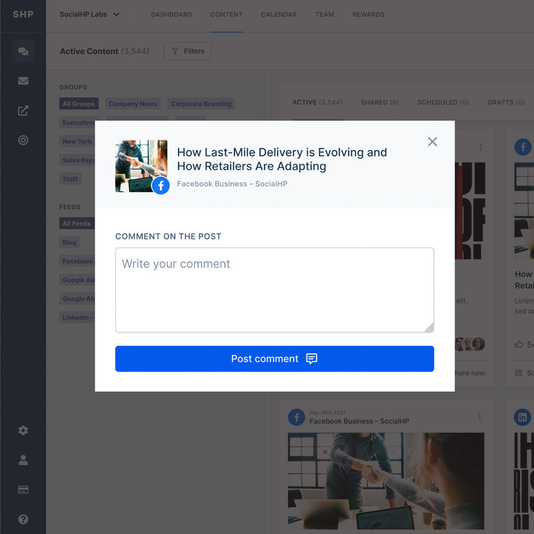
Task: Open three-dot menu on top post card
Action: (481, 147)
